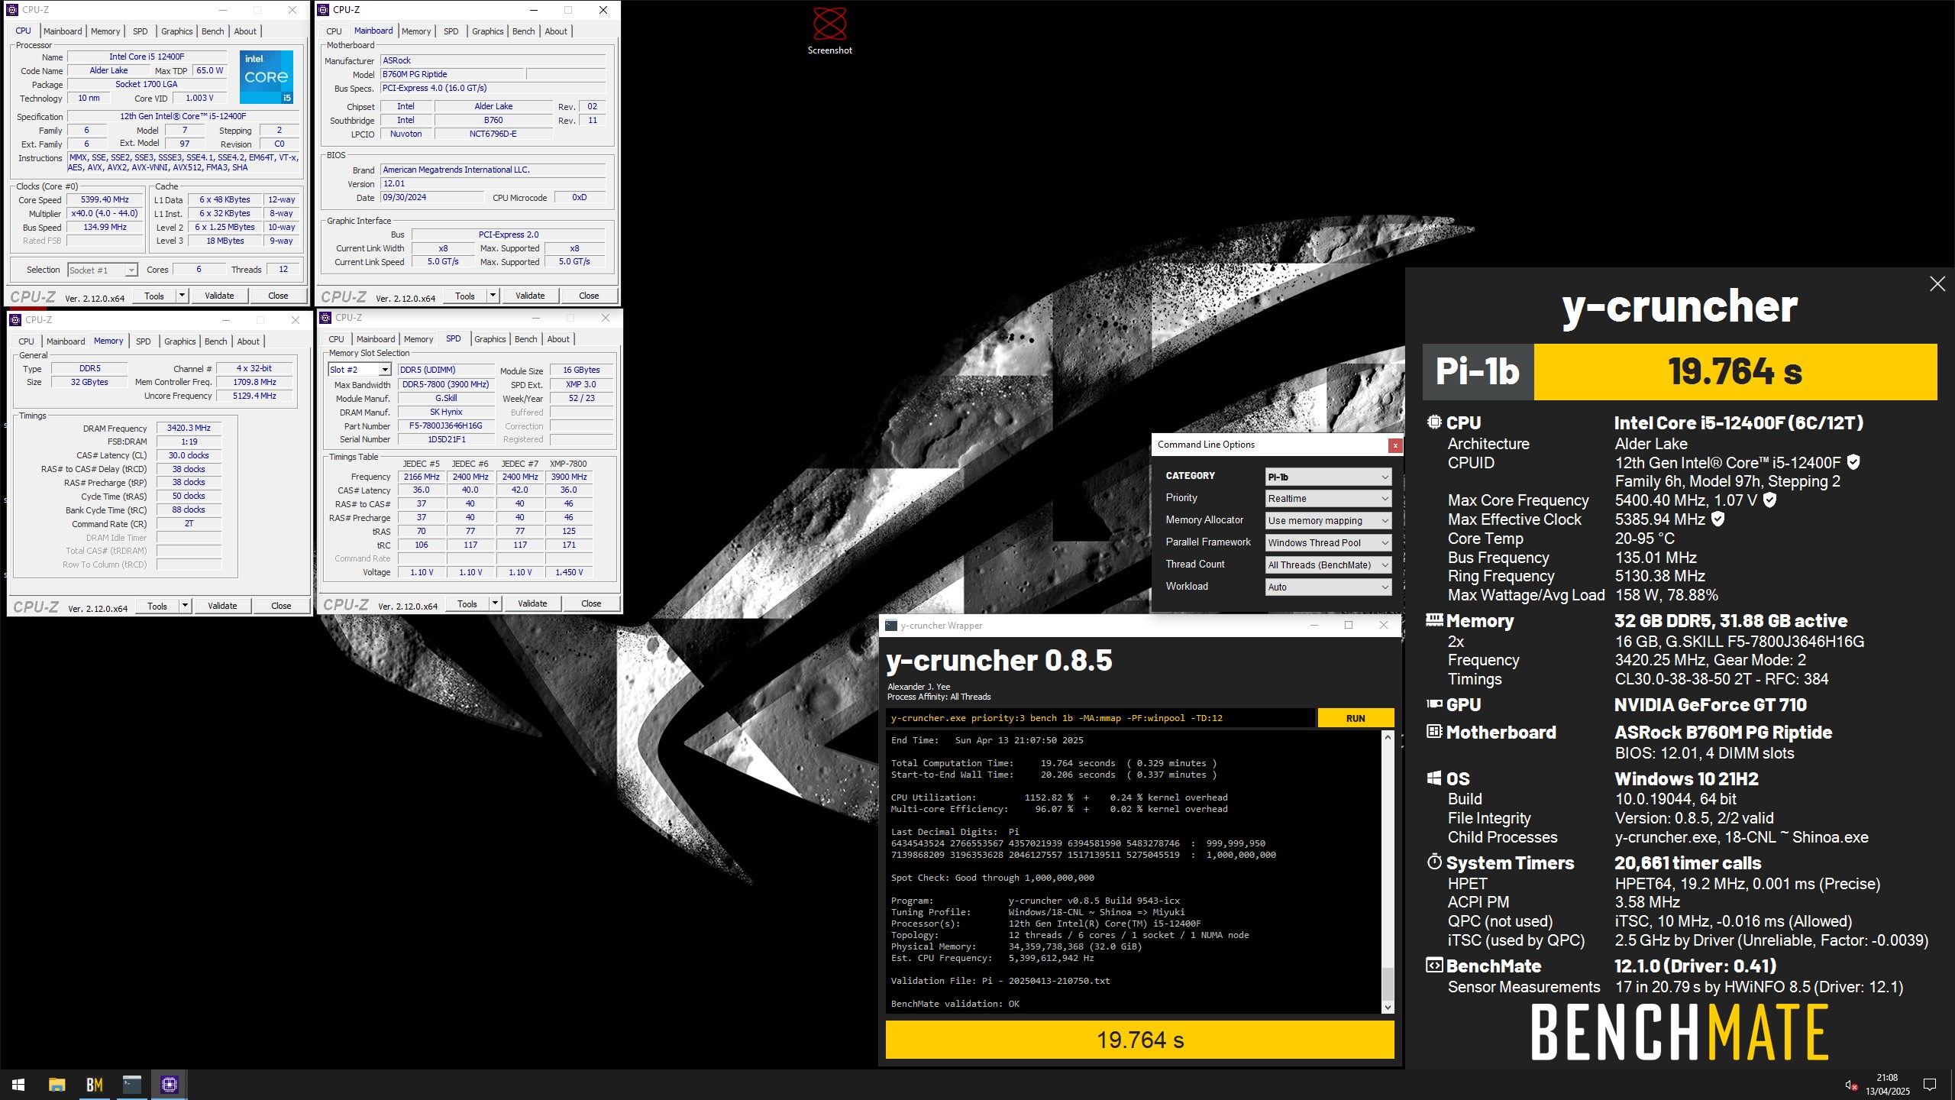Click the BIOS Version value 12.01
The height and width of the screenshot is (1100, 1955).
(x=493, y=183)
